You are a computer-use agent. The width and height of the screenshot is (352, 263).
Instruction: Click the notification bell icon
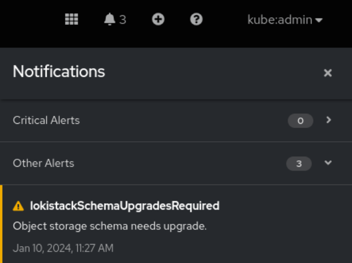[x=110, y=20]
